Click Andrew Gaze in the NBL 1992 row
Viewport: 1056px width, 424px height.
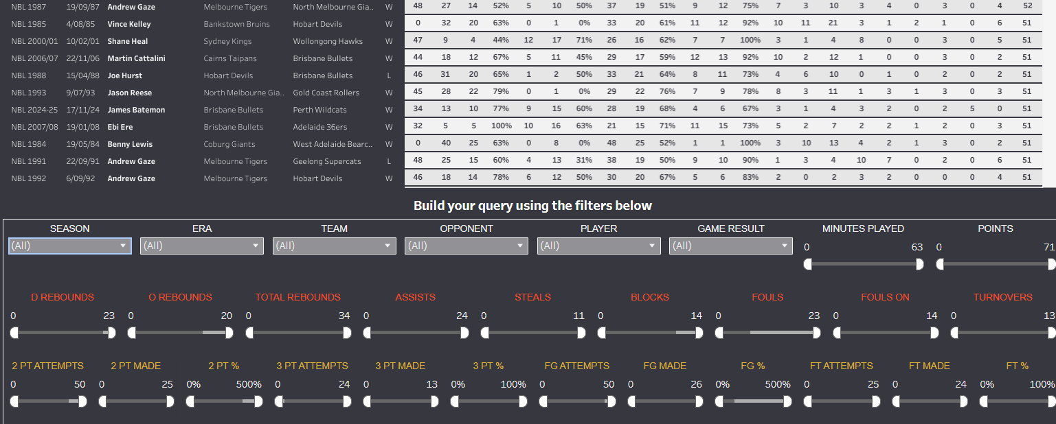pos(131,178)
